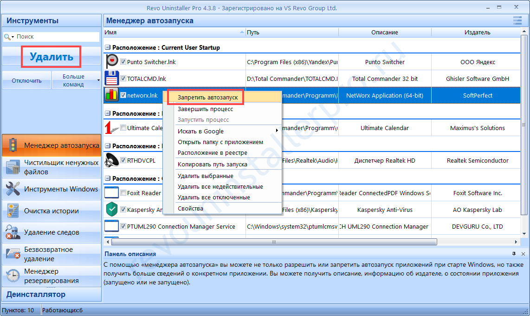Choose Удалить все недействительные

point(222,186)
